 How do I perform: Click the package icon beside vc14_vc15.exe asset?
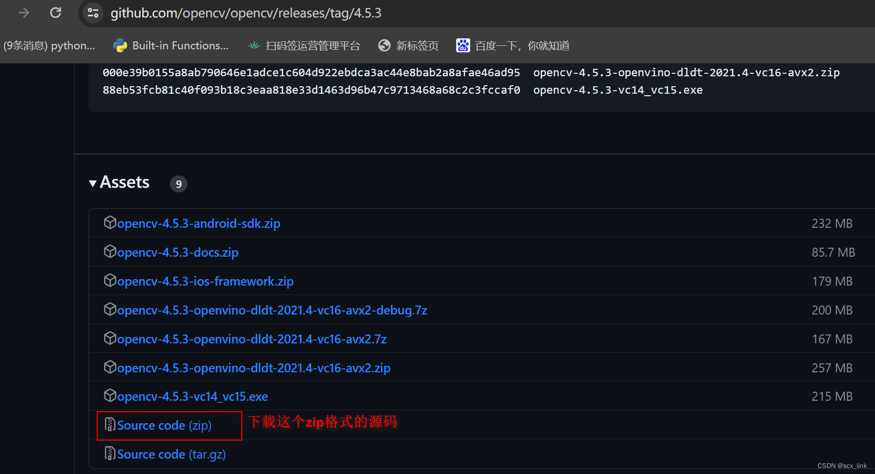pyautogui.click(x=110, y=395)
